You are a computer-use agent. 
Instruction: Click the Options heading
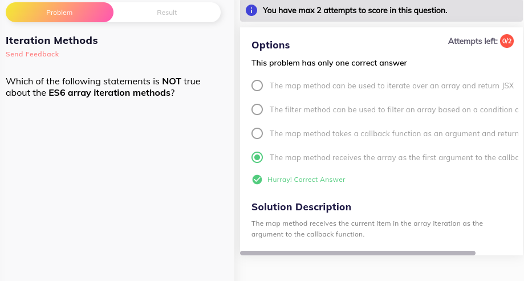point(270,45)
